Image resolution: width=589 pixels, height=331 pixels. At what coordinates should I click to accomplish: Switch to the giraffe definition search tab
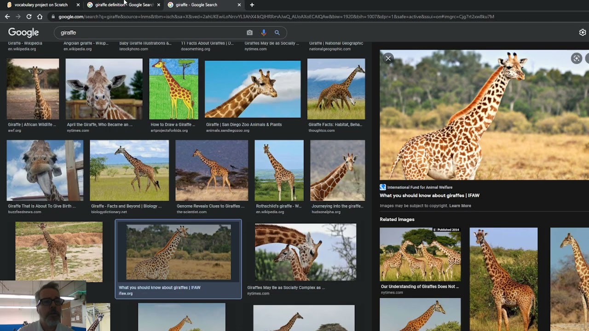pos(123,5)
